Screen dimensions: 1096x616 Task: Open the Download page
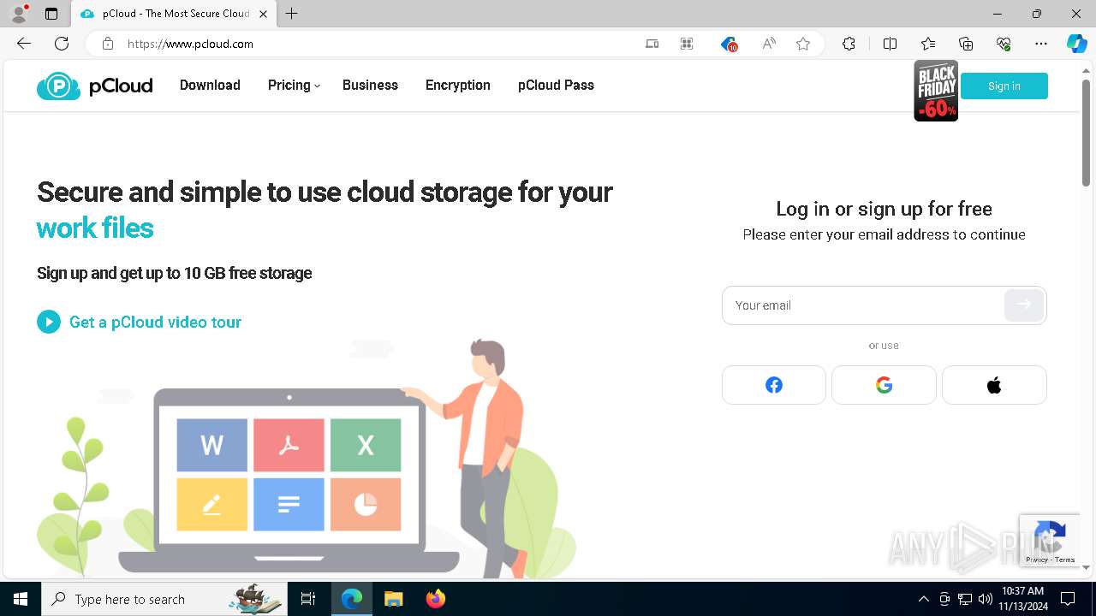tap(210, 86)
